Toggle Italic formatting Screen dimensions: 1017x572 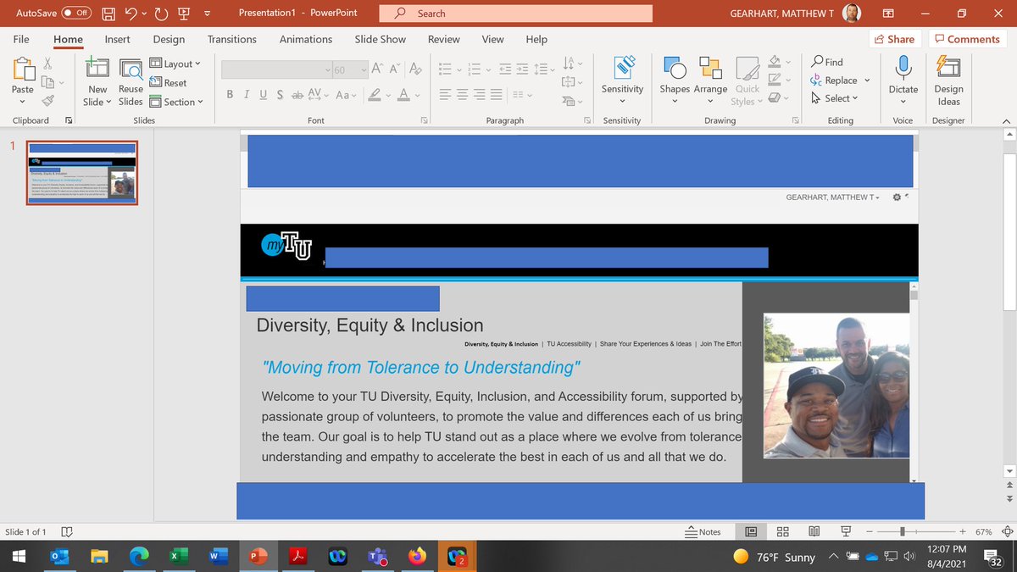pyautogui.click(x=247, y=95)
